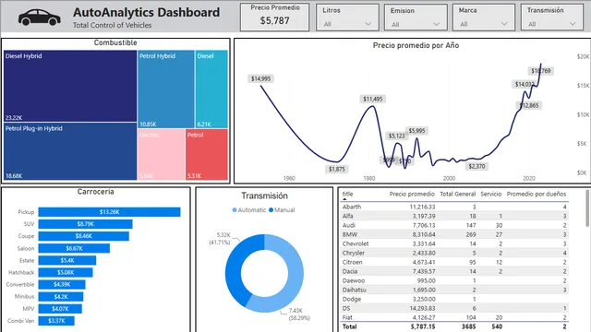Image resolution: width=591 pixels, height=332 pixels.
Task: Sort table by Precio promedio header
Action: point(412,195)
